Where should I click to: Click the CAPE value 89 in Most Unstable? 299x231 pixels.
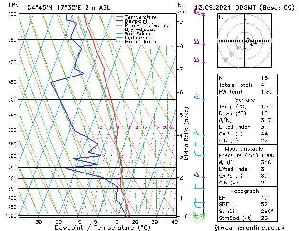[x=264, y=176]
